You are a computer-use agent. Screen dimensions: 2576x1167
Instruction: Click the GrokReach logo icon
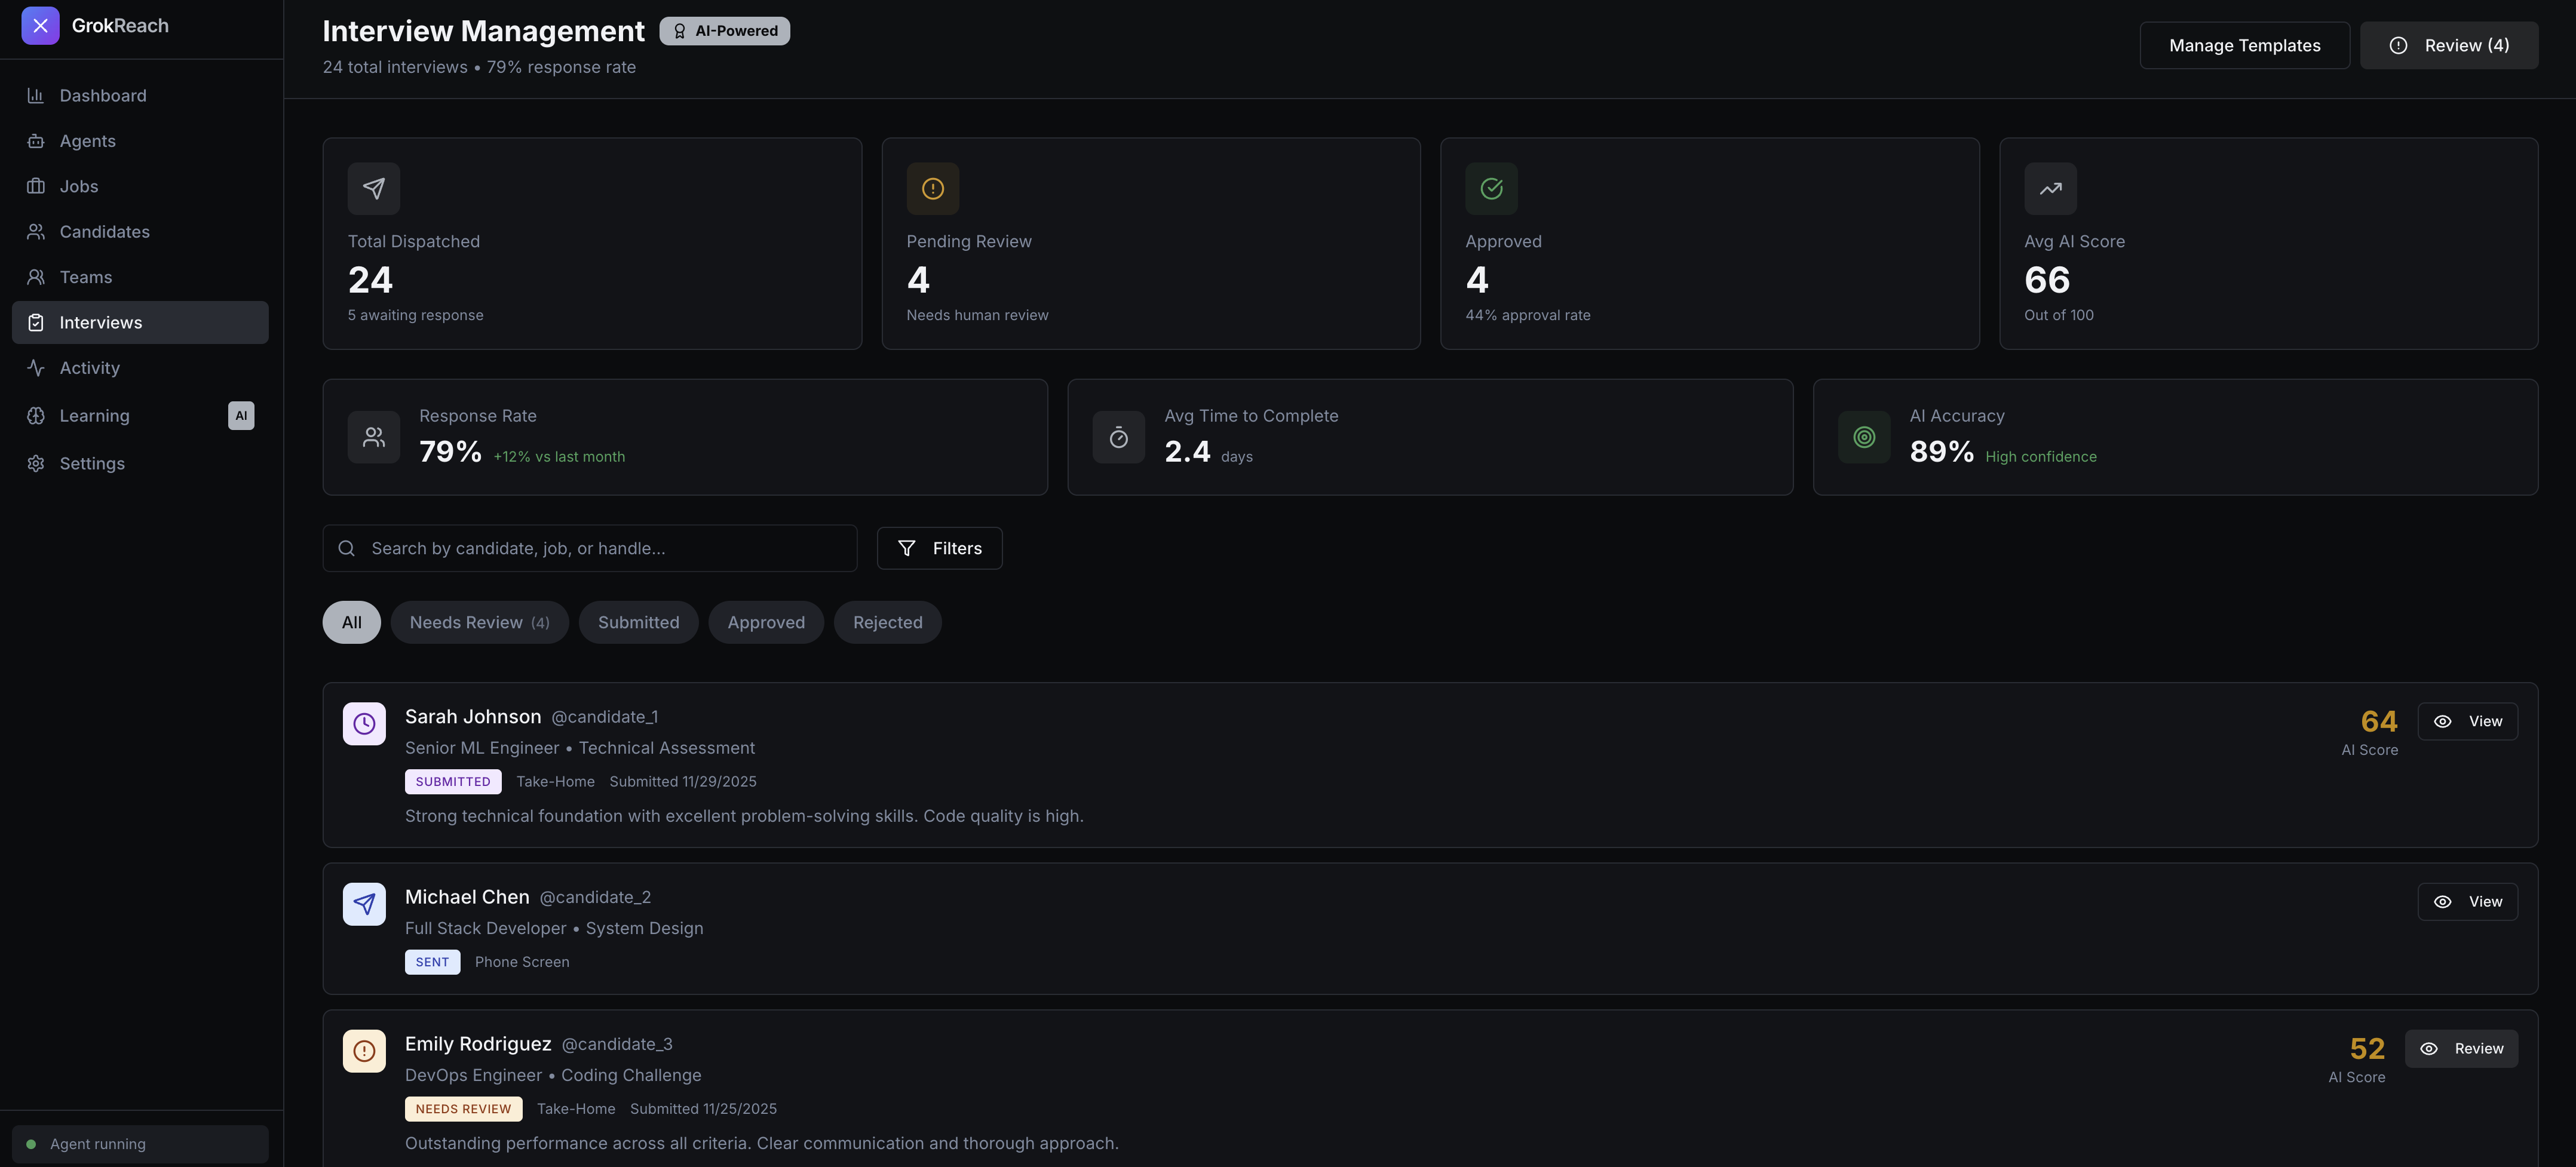[40, 26]
